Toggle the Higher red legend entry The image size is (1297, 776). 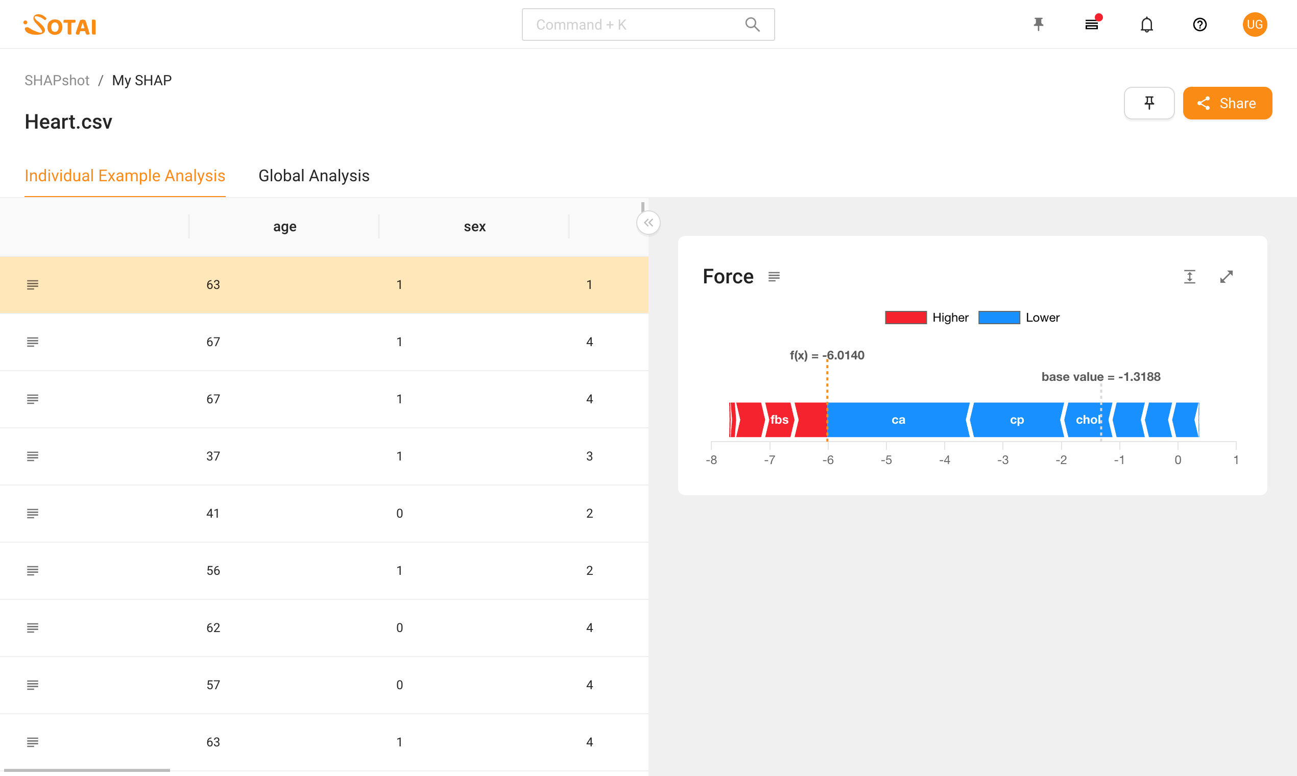(x=926, y=318)
